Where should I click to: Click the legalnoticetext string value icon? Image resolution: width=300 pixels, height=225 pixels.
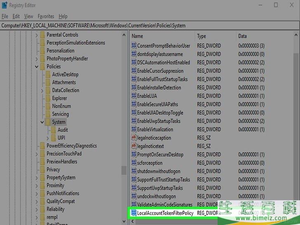(134, 146)
